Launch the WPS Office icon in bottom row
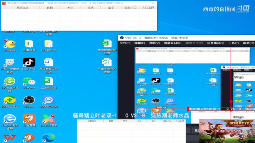The width and height of the screenshot is (255, 143). tap(10, 138)
